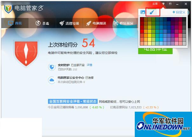192x137 pixels.
Task: Click the large red shield score icon
Action: [x=26, y=52]
